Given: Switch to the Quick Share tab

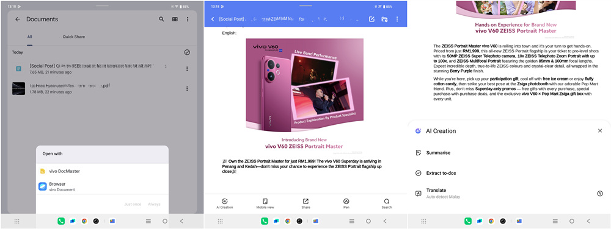Looking at the screenshot, I should [74, 37].
